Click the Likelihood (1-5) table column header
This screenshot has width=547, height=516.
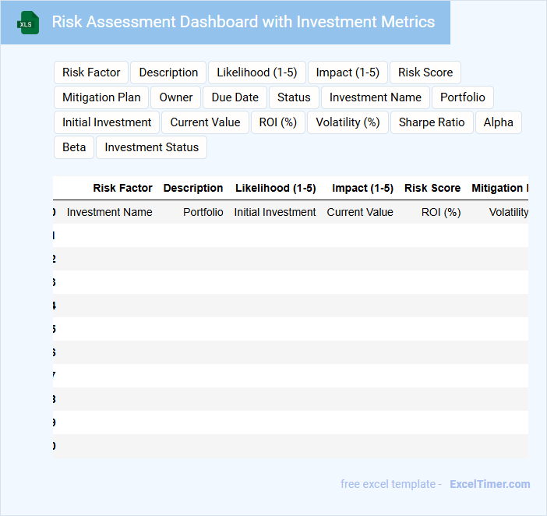tap(275, 188)
